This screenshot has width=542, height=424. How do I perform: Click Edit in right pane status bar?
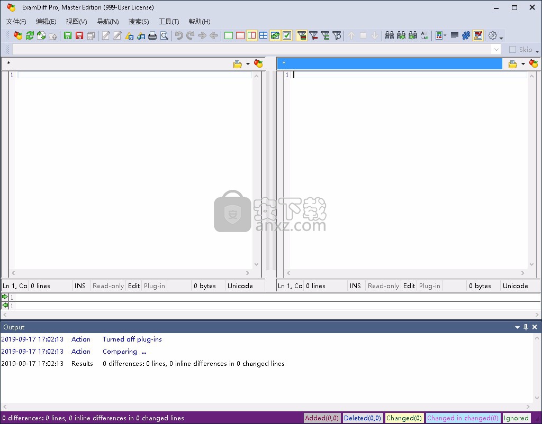409,286
